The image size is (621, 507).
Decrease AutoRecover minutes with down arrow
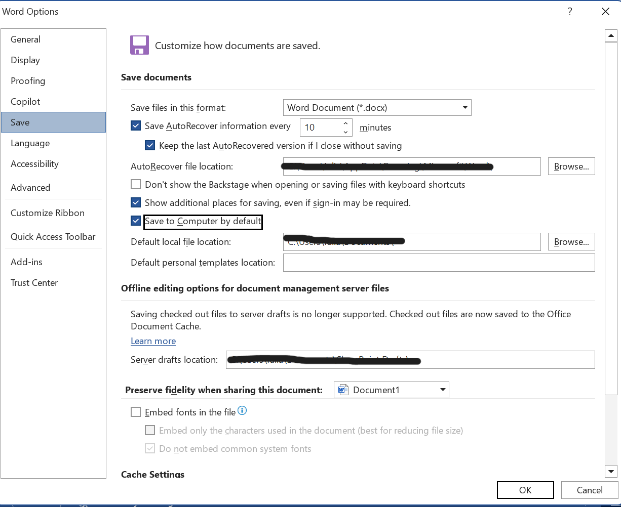tap(345, 132)
